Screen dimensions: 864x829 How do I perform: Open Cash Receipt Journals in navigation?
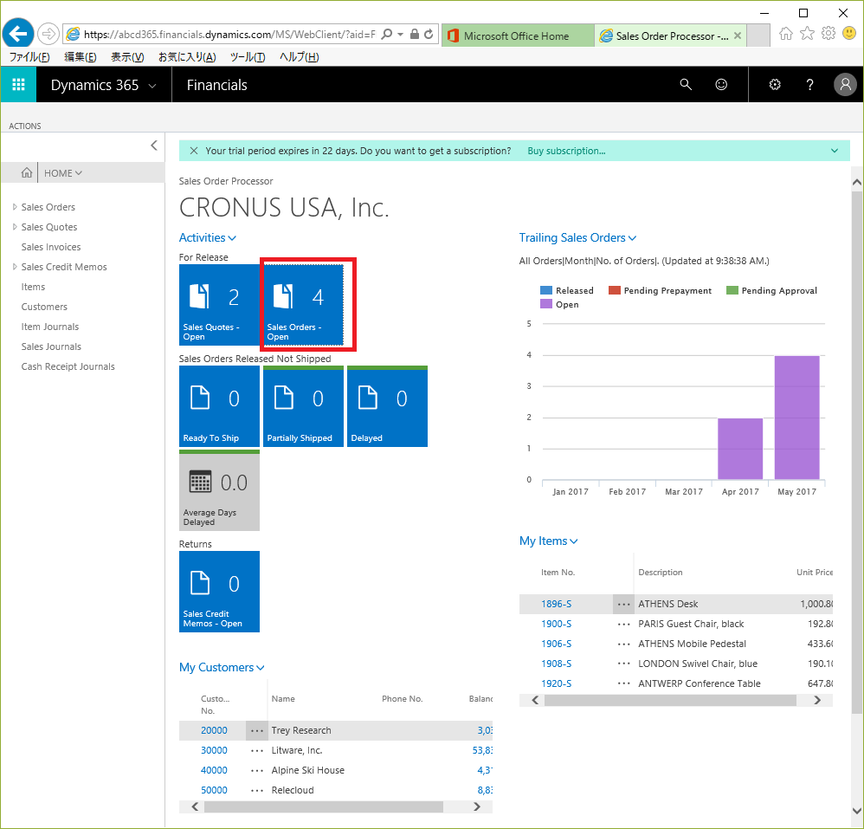coord(68,366)
